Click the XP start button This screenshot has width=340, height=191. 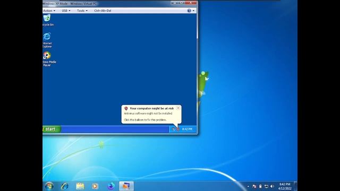click(x=52, y=129)
